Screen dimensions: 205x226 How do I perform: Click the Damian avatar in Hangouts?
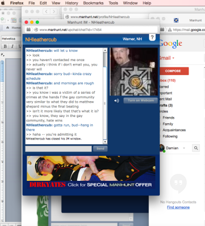pos(162,148)
